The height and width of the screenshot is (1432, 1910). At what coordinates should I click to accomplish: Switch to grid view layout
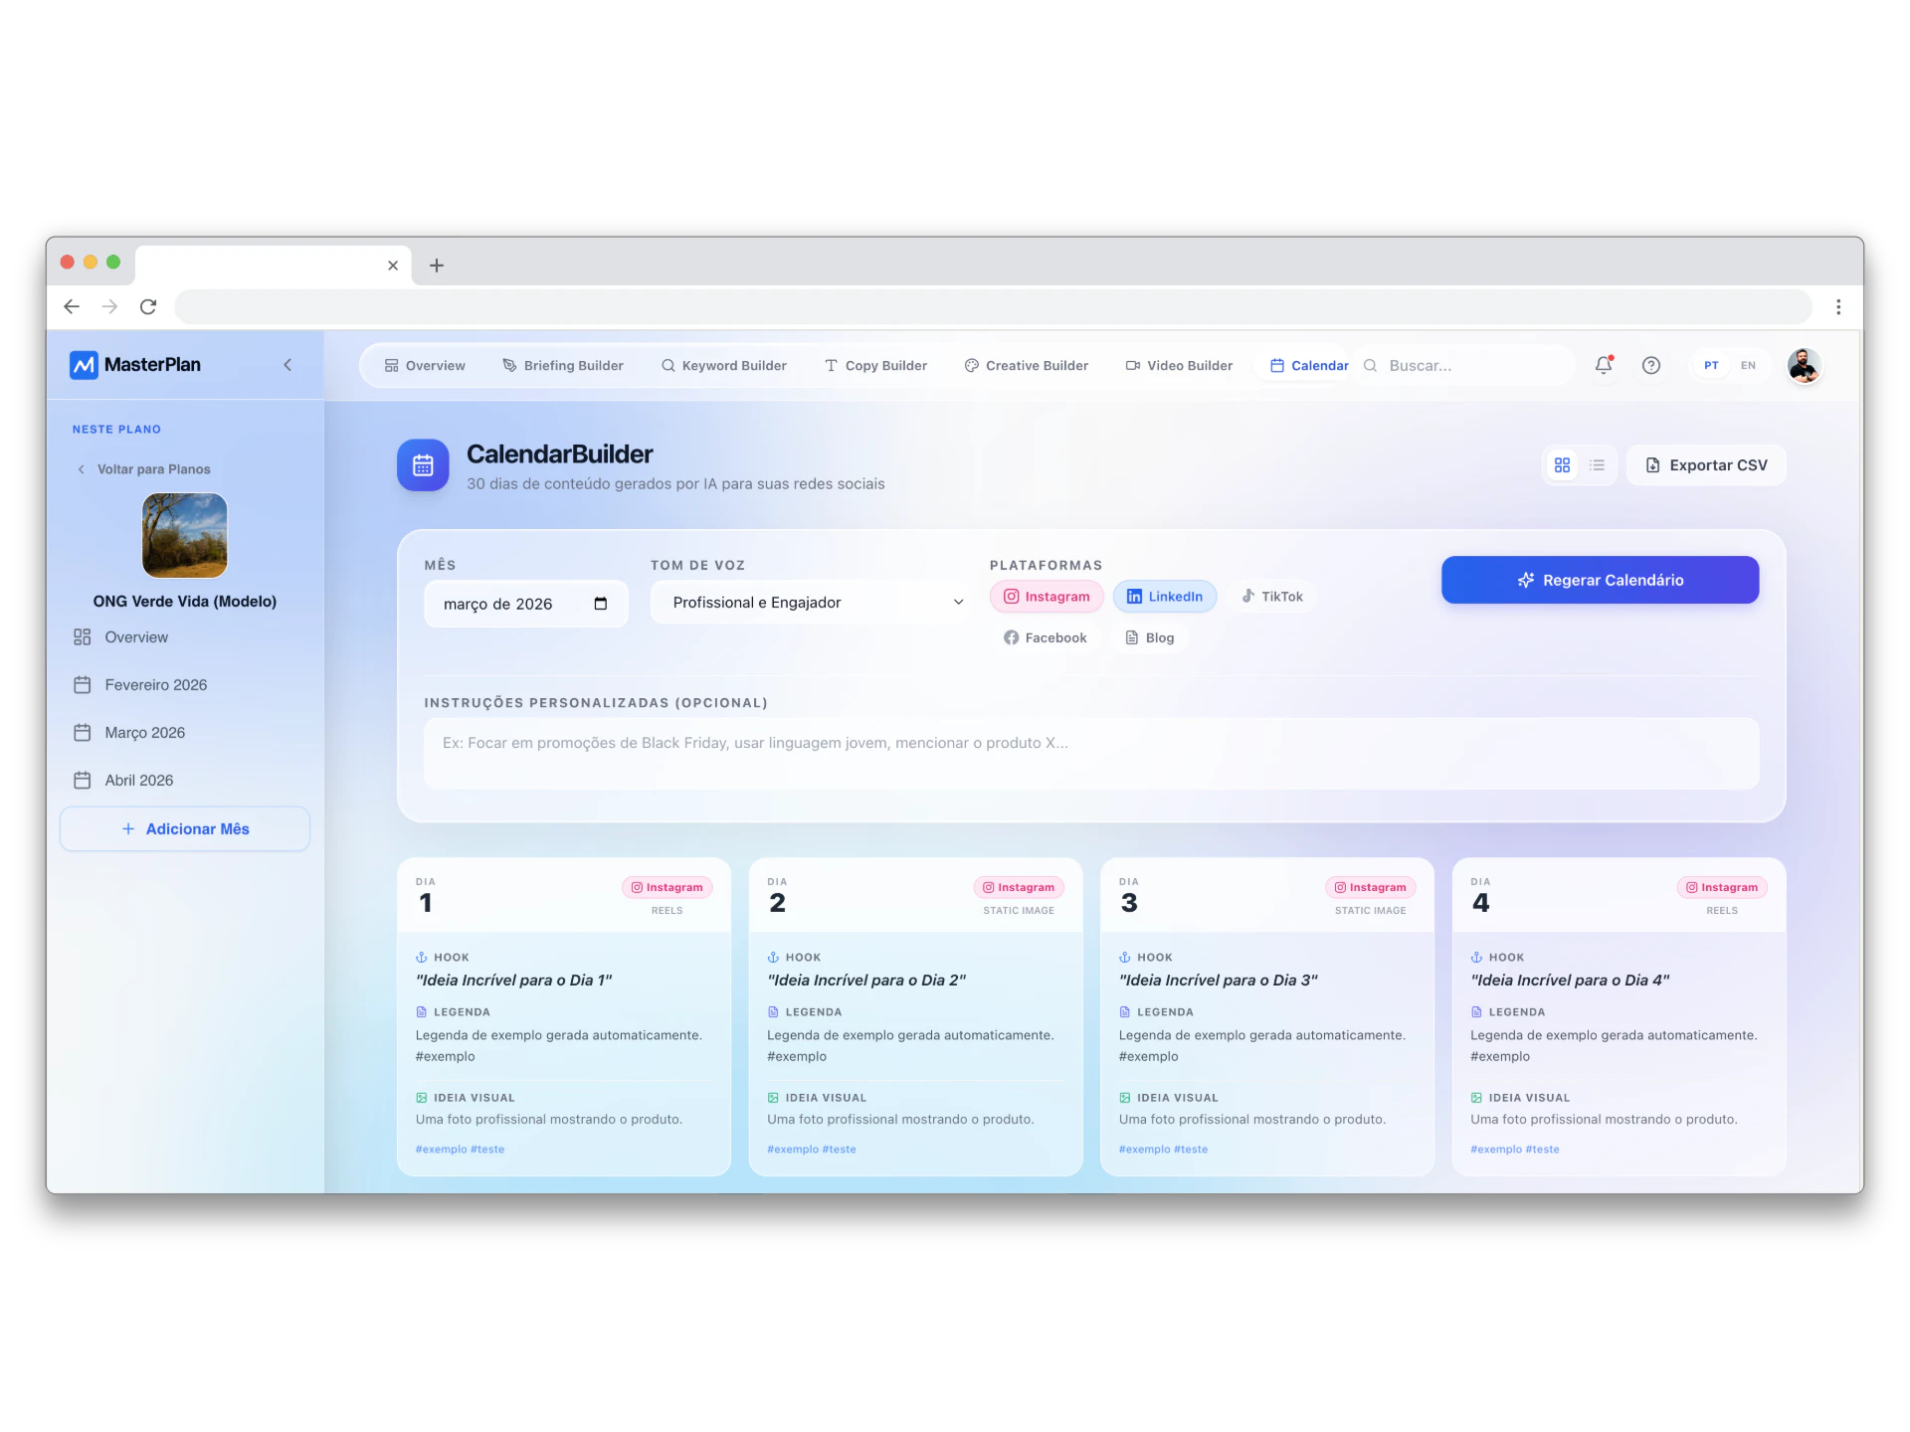tap(1562, 465)
